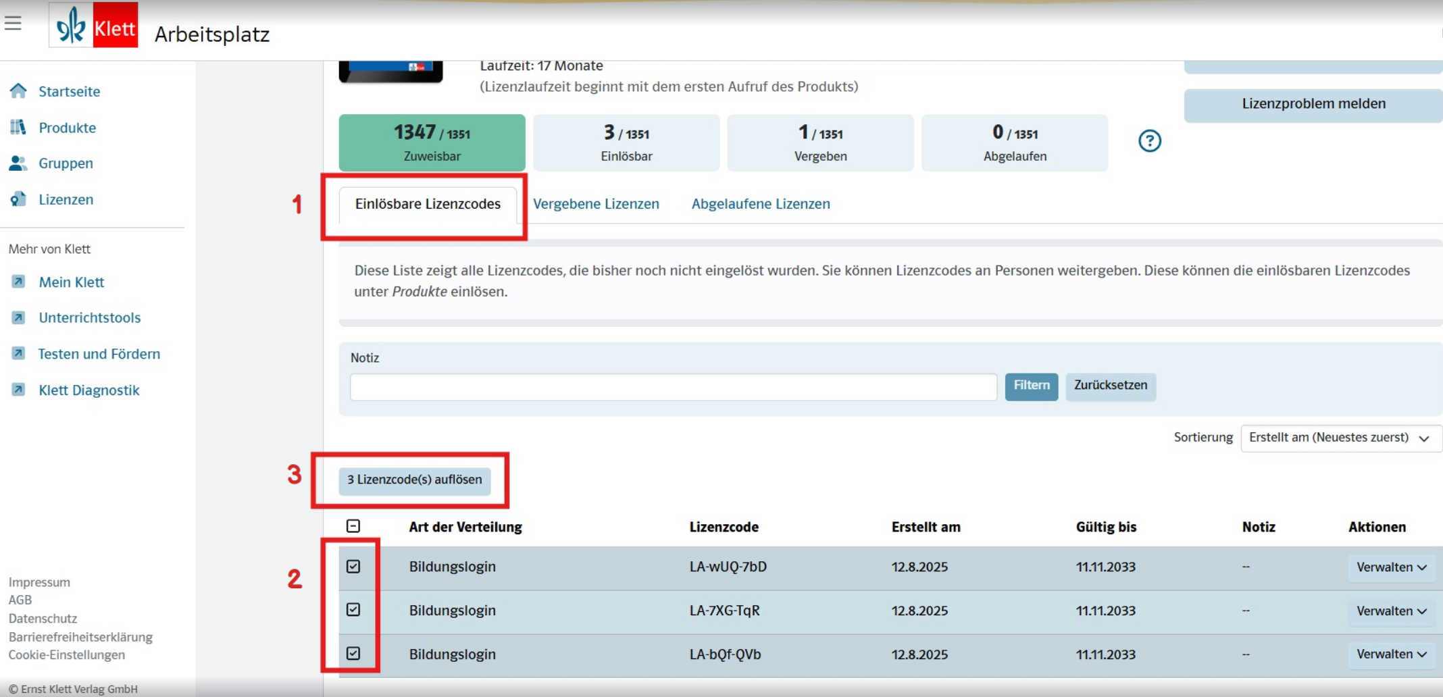
Task: Expand Verwalten for LA-wUQ-7bD
Action: coord(1391,567)
